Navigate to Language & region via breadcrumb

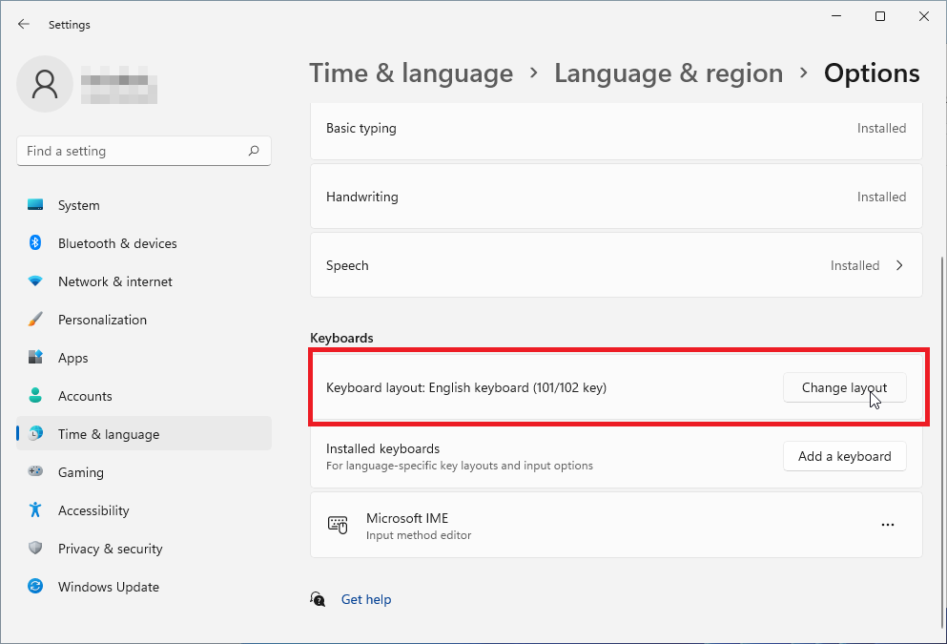[669, 73]
